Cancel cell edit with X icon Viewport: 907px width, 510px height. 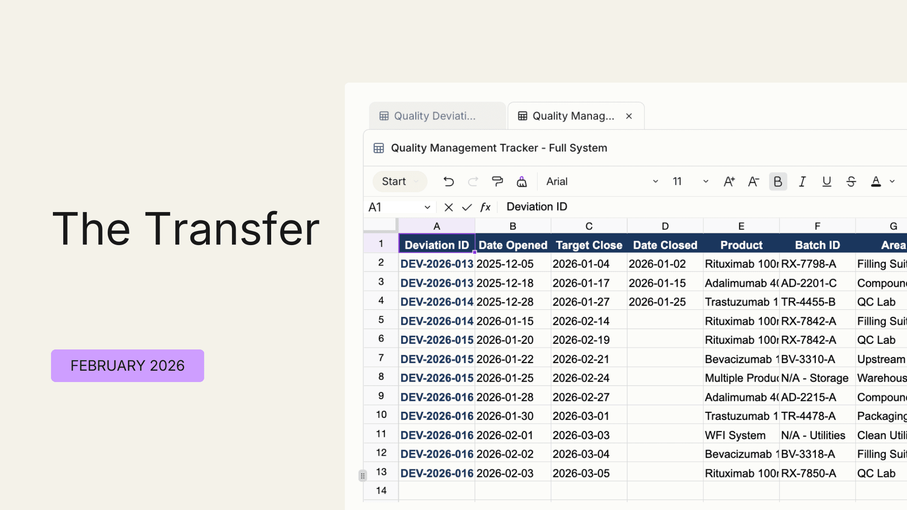(449, 207)
